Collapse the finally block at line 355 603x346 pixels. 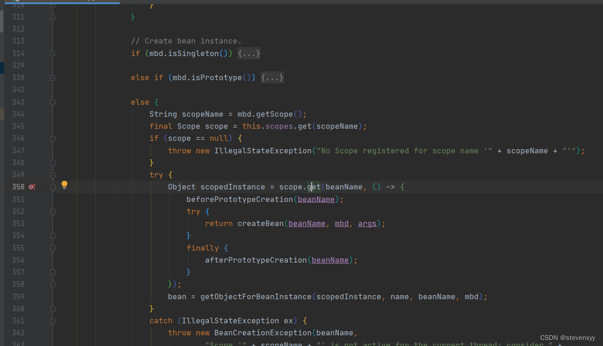point(52,248)
